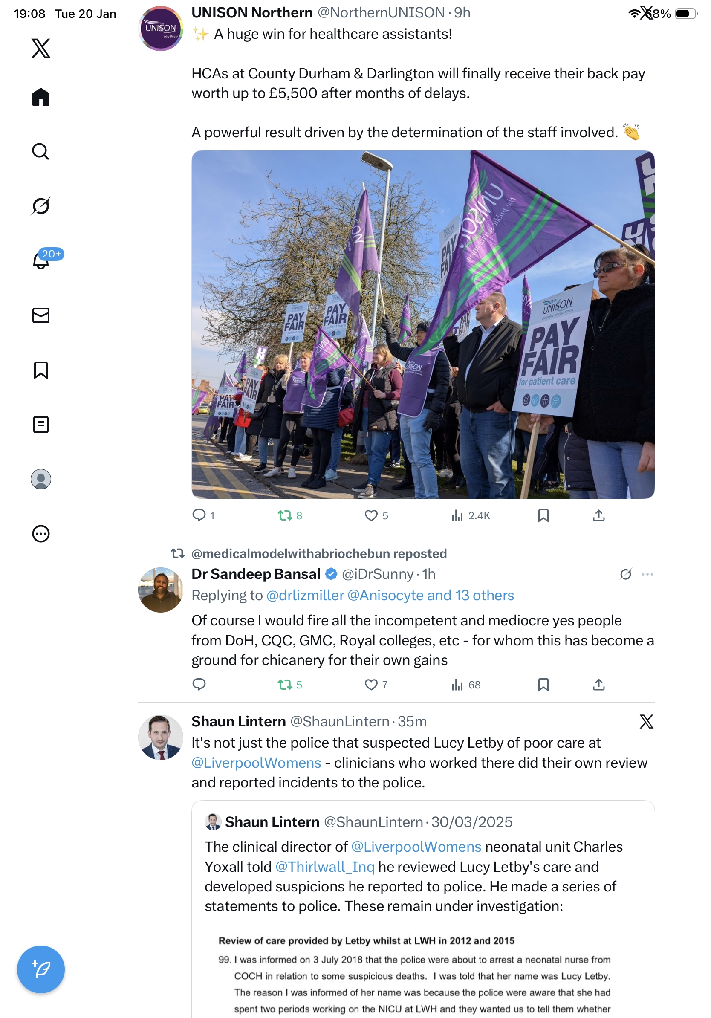Open the Home feed from sidebar
Viewport: 711px width, 1018px height.
(x=41, y=97)
